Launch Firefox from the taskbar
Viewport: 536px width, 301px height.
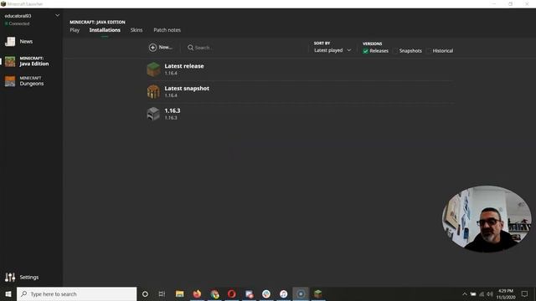[197, 293]
